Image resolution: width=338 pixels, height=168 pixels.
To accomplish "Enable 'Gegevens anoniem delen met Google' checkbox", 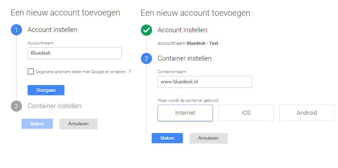I will click(31, 71).
